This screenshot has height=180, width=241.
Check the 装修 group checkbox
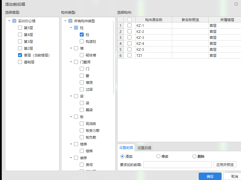76,158
